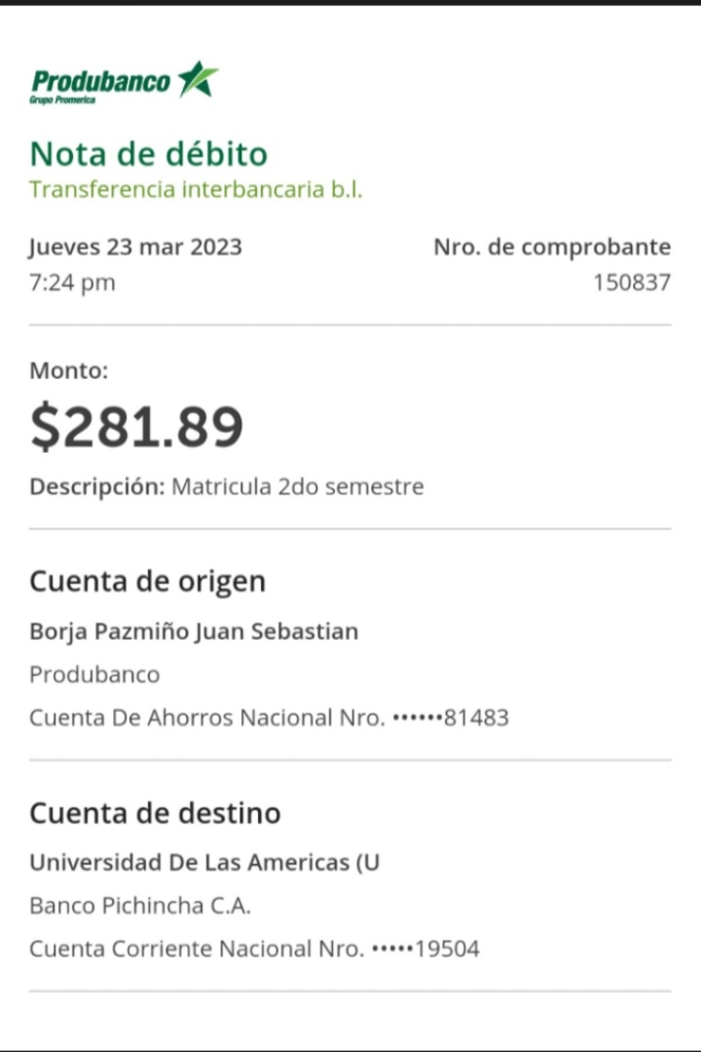Screen dimensions: 701x1052
Task: Click the time "7:24 pm"
Action: 72,282
